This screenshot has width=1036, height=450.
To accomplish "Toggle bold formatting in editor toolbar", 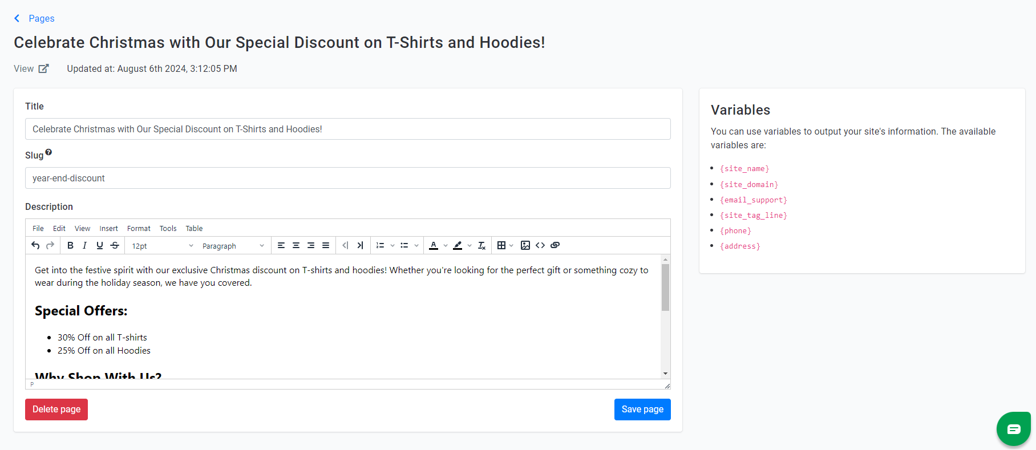I will click(70, 245).
